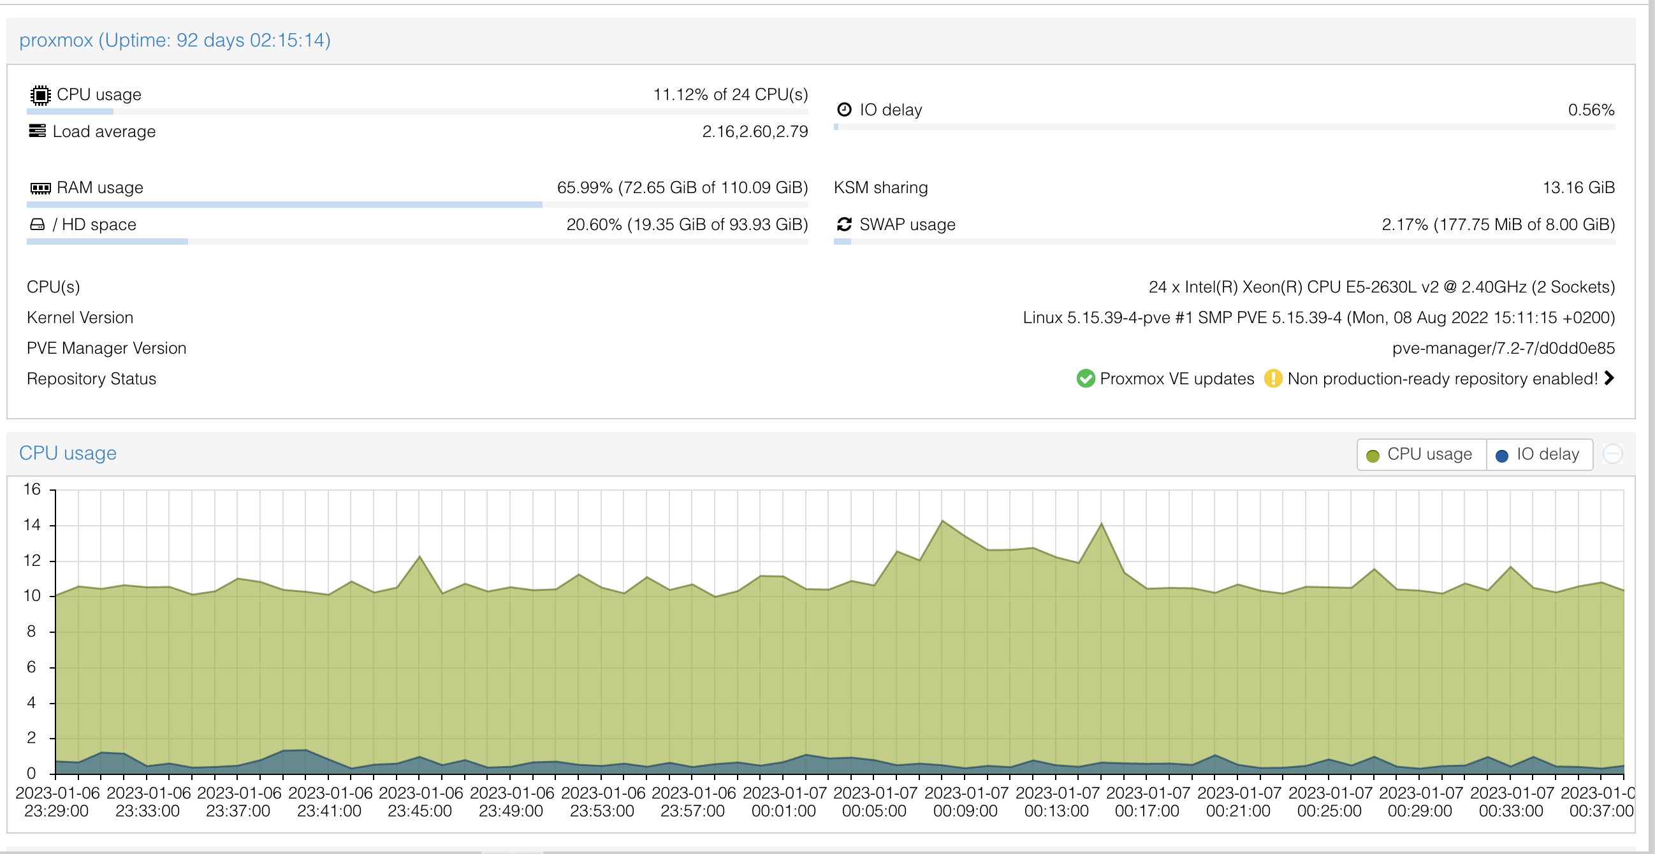The width and height of the screenshot is (1655, 854).
Task: Click the green Proxmox VE updates checkmark
Action: click(1085, 378)
